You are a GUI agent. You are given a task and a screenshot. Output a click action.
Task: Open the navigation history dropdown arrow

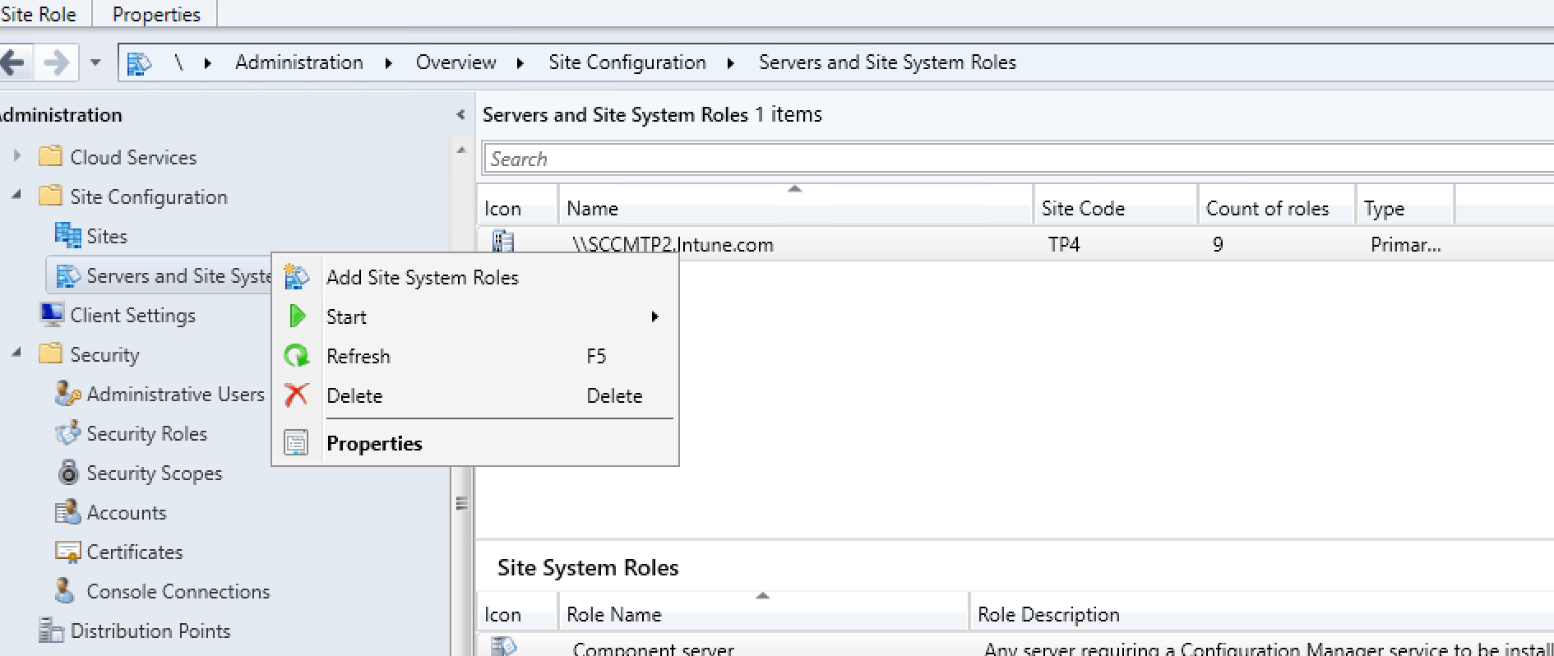pos(95,62)
